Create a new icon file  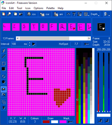(4, 14)
